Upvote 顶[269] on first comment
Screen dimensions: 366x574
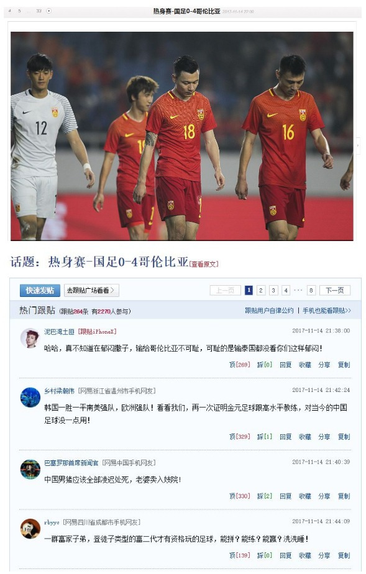pyautogui.click(x=239, y=365)
